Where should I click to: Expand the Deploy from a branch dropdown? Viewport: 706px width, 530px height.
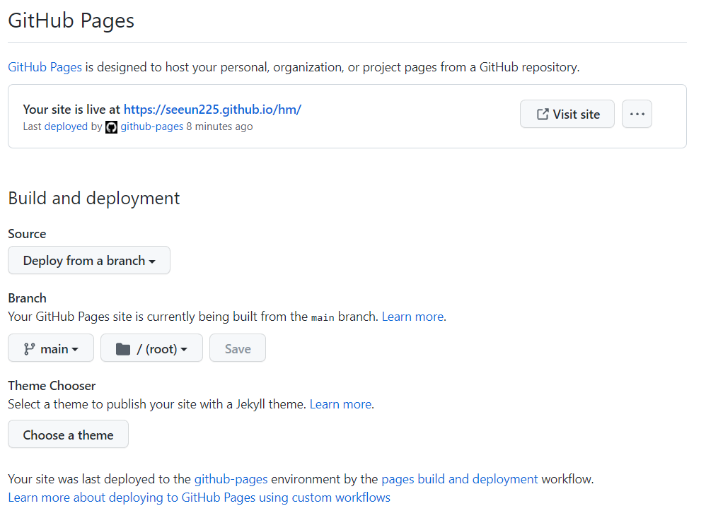(89, 260)
